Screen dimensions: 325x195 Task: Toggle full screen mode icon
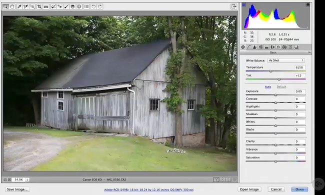(x=234, y=6)
